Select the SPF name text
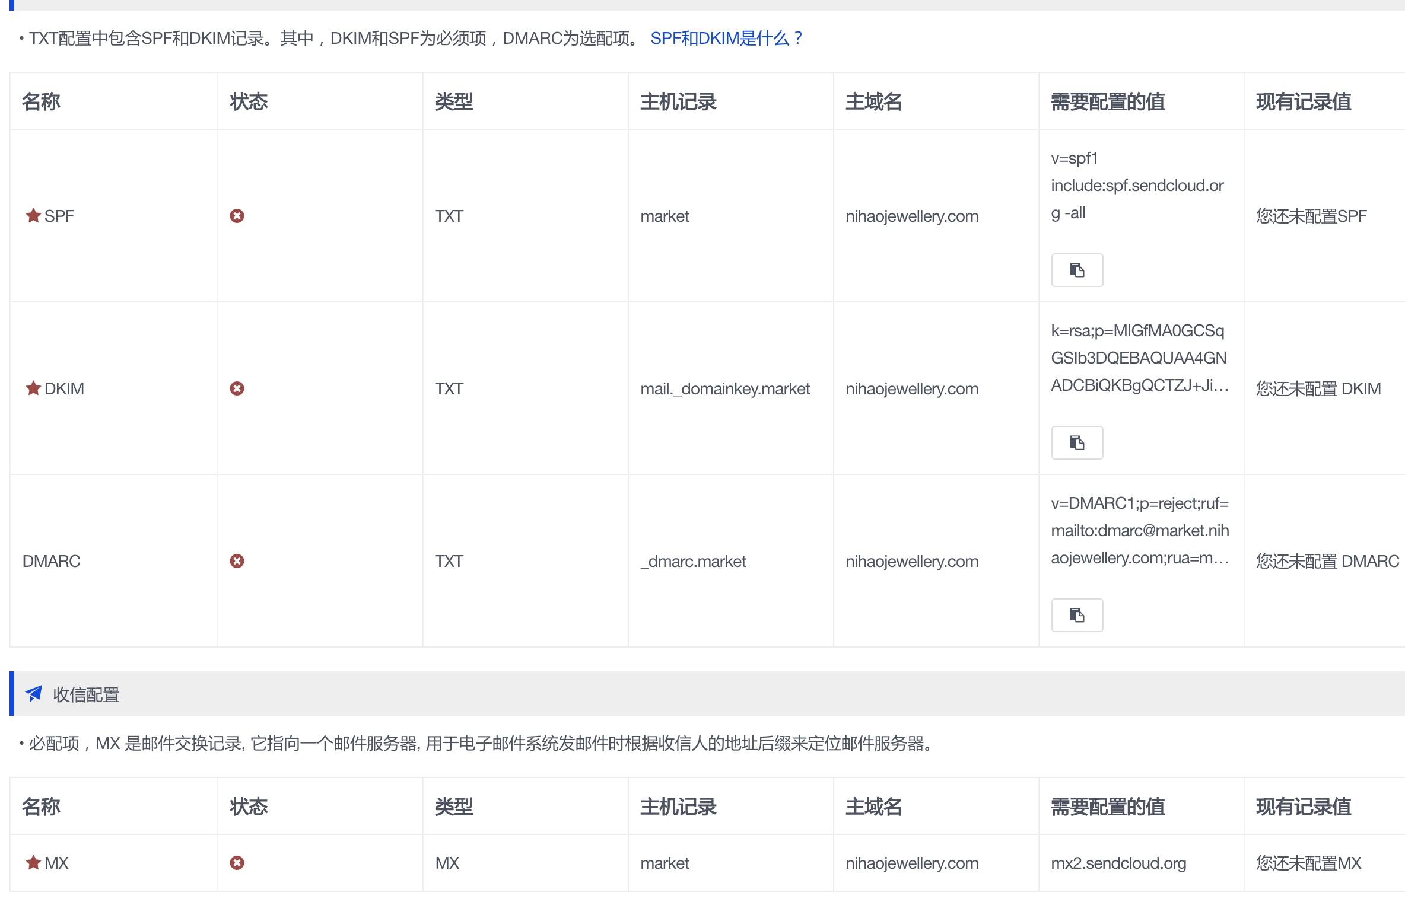Image resolution: width=1405 pixels, height=918 pixels. [59, 216]
